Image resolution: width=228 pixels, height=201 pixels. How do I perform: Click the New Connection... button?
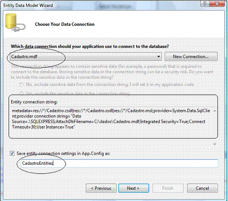tap(191, 57)
